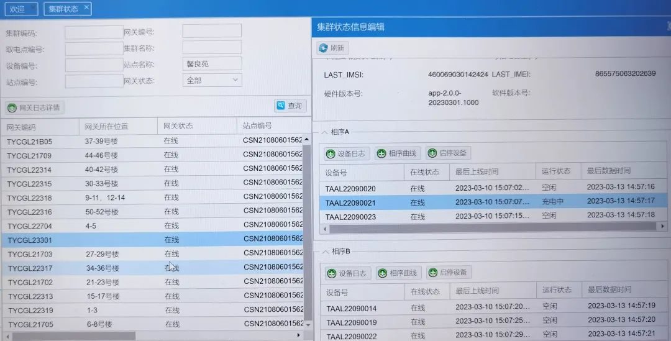
Task: Select gateway row TYCGL22314
Action: pos(29,170)
